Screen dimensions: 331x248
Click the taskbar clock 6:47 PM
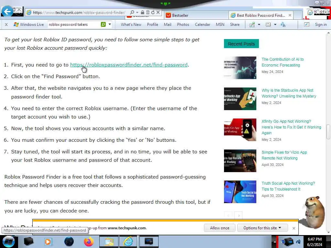click(x=315, y=242)
